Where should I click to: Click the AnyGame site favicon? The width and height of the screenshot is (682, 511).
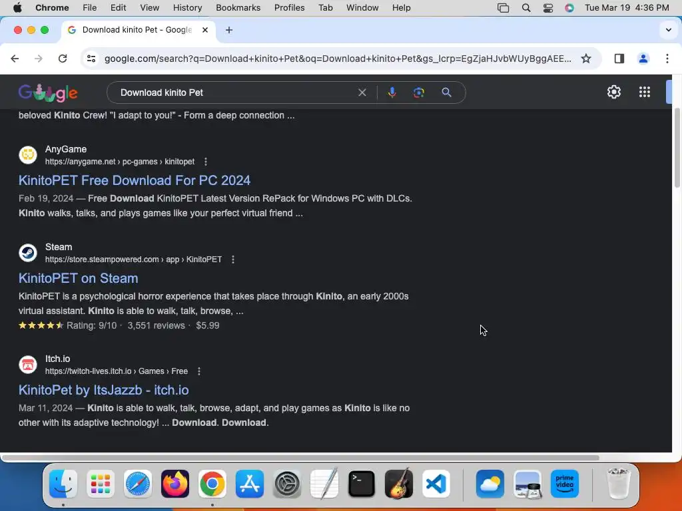[x=28, y=155]
